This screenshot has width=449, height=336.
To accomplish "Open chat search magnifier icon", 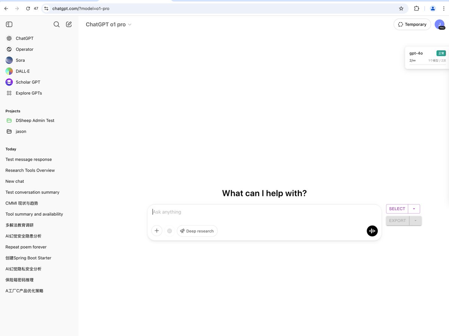I will (x=56, y=24).
